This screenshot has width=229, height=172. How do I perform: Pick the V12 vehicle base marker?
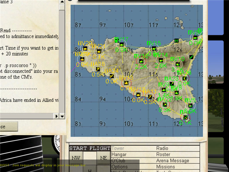click(x=138, y=95)
